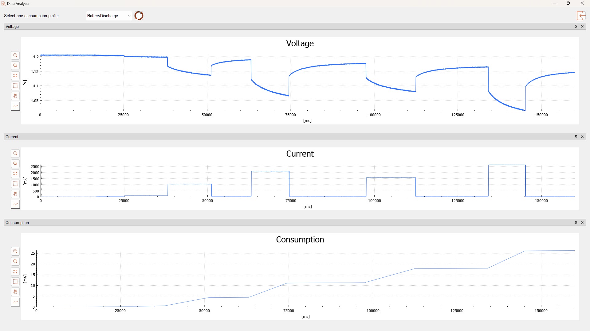Screen dimensions: 590x331
Task: Open the BatteryDischarge profile dropdown
Action: point(109,16)
